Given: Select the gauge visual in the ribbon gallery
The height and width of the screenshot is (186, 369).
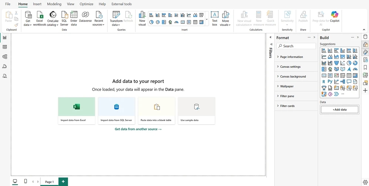Looking at the screenshot, I should coord(176,22).
